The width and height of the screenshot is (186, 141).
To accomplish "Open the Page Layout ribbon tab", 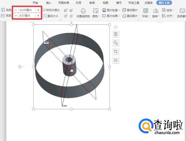I will pos(64,3).
